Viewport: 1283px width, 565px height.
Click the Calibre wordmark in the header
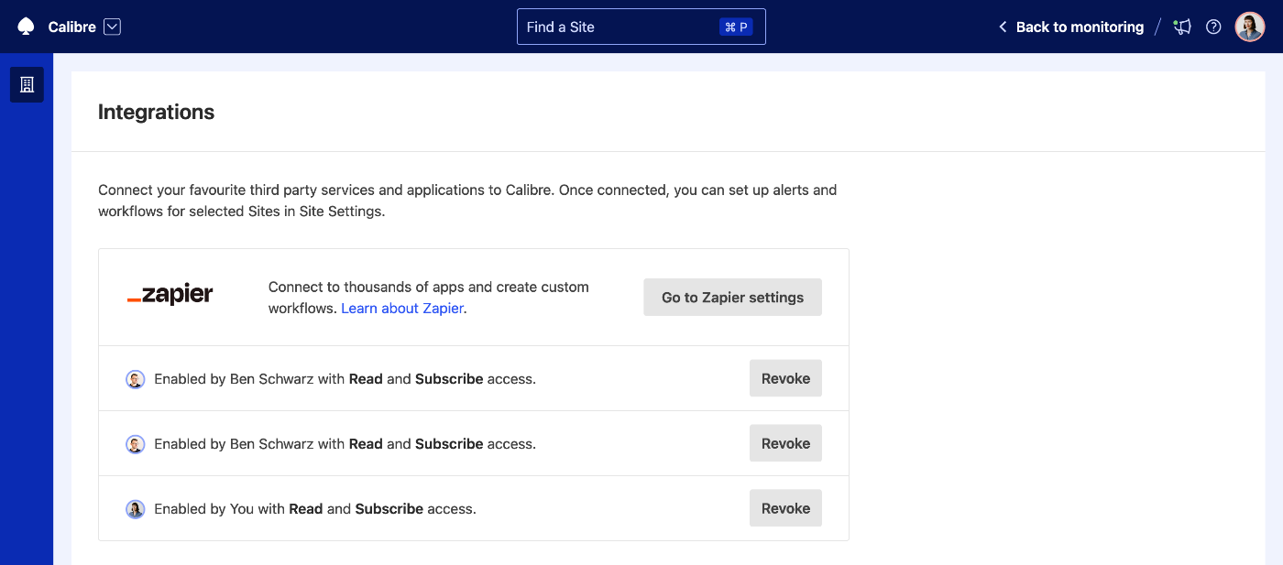73,27
